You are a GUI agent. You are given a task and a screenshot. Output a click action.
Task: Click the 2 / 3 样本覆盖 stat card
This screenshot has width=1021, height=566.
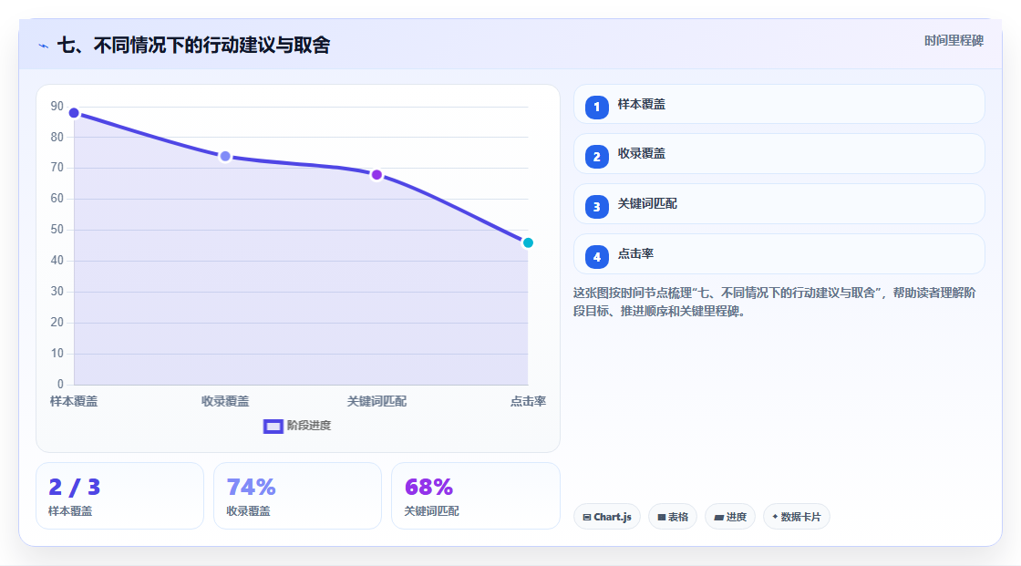pos(119,496)
